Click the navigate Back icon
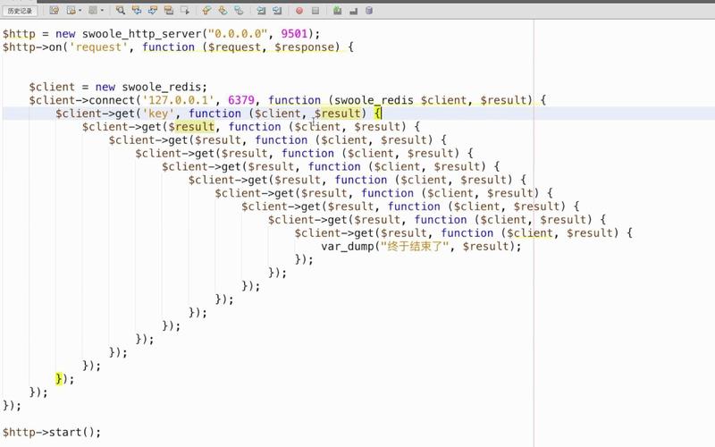This screenshot has height=447, width=715. [71, 11]
